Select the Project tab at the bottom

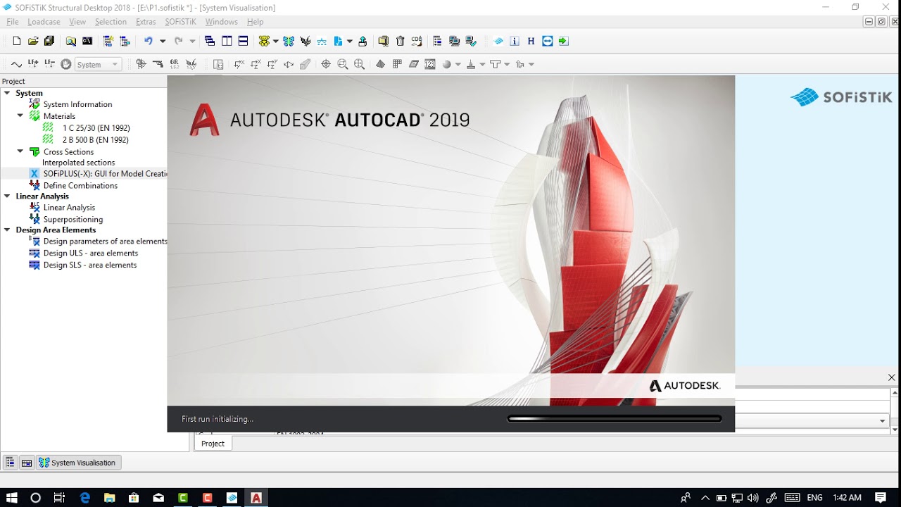point(213,444)
